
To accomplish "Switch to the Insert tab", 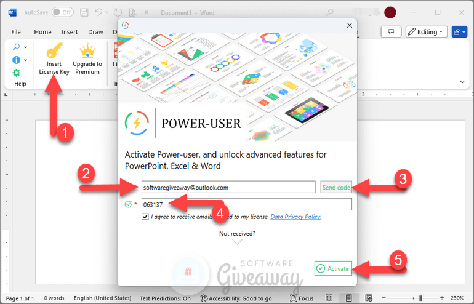I will pyautogui.click(x=70, y=32).
